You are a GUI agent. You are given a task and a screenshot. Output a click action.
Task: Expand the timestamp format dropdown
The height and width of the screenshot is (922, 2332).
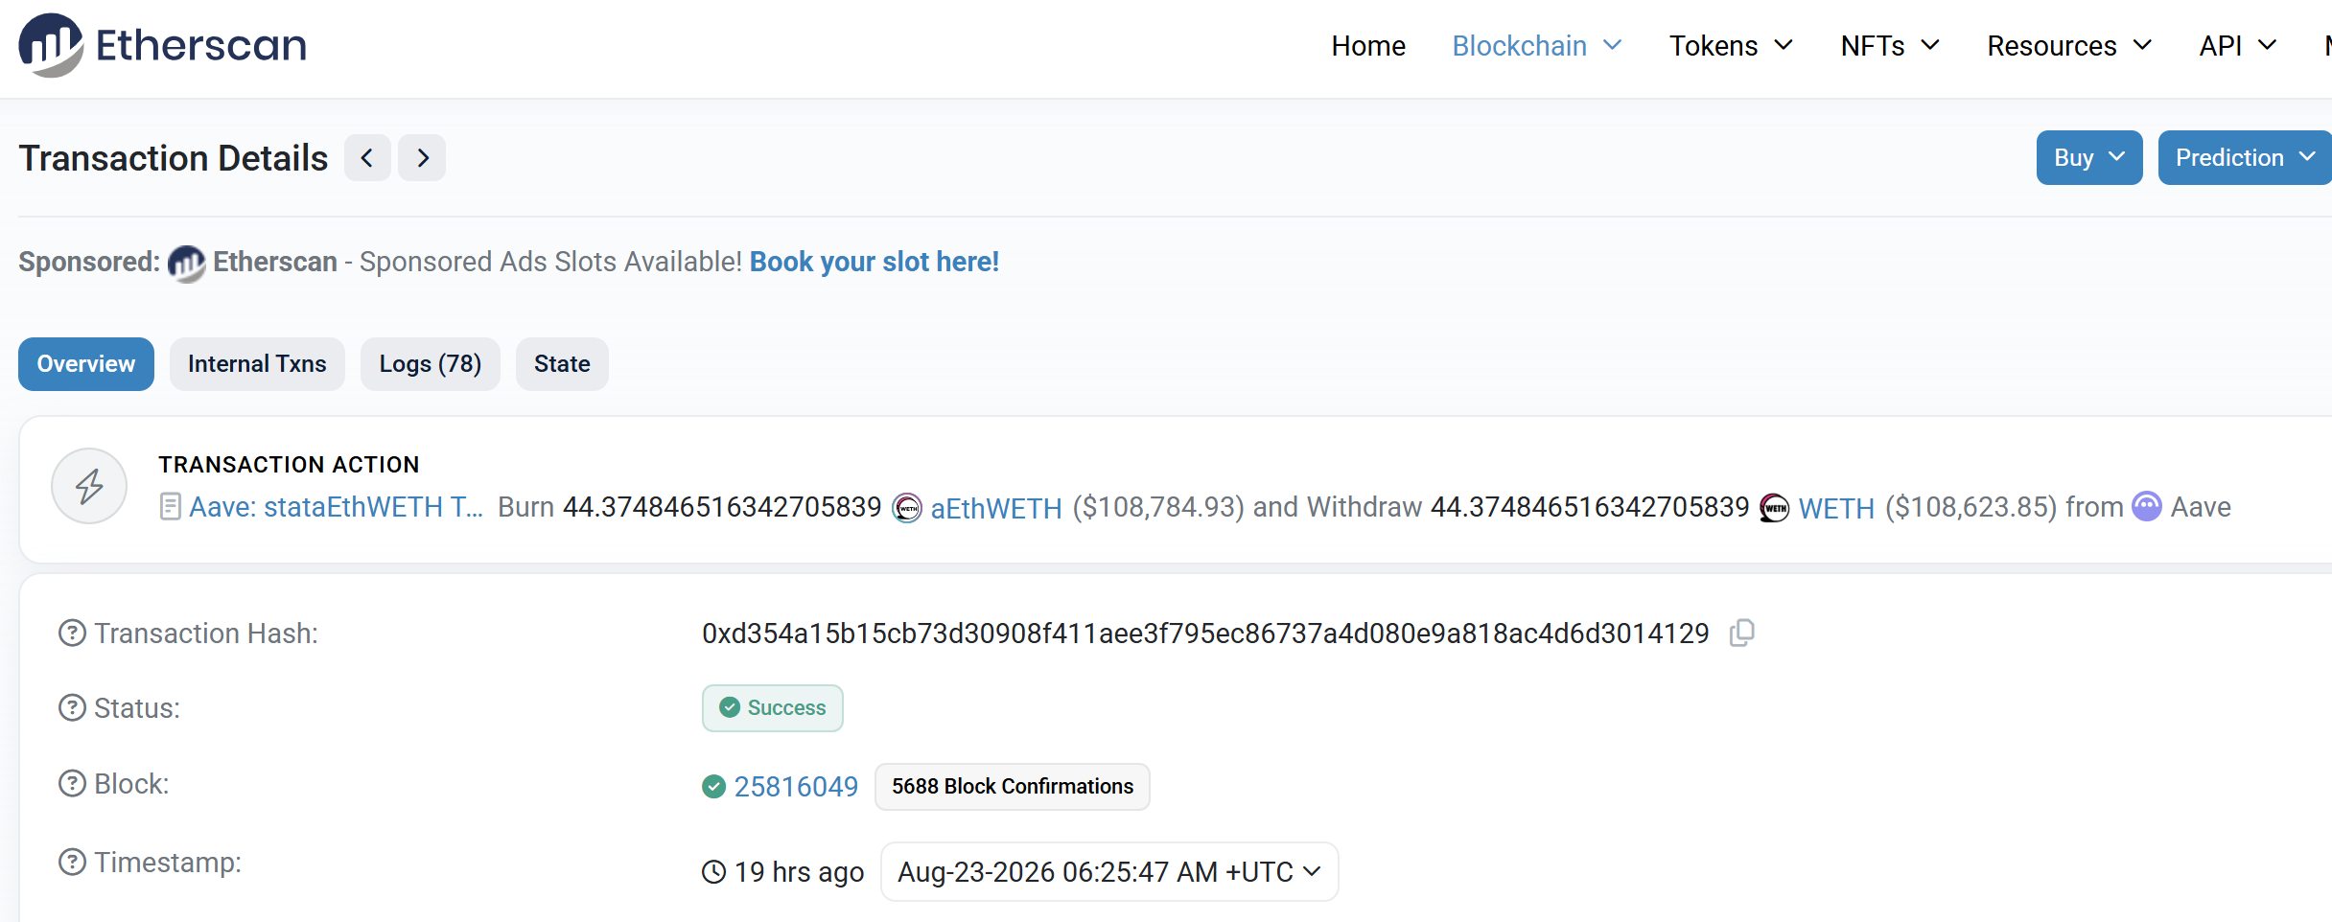click(1109, 872)
